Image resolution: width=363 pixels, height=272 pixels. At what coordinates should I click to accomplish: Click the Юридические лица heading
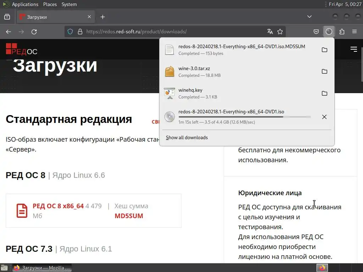click(x=270, y=193)
